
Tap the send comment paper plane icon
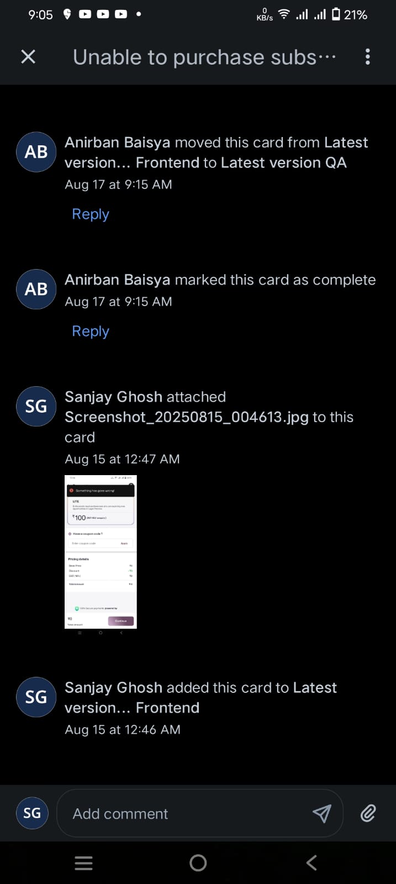tap(322, 813)
